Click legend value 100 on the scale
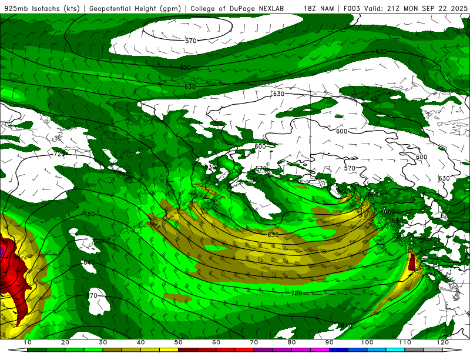 367,342
